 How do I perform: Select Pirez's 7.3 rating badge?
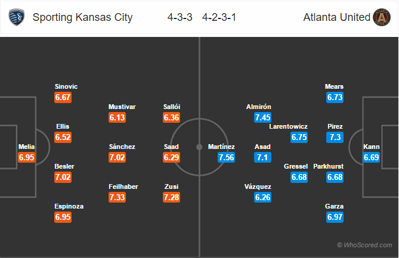pyautogui.click(x=335, y=137)
